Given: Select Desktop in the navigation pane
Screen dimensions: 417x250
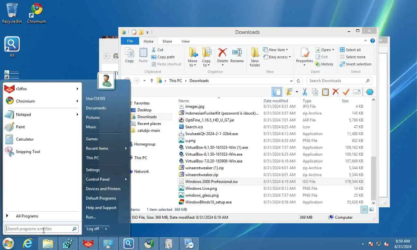Looking at the screenshot, I should pos(144,110).
